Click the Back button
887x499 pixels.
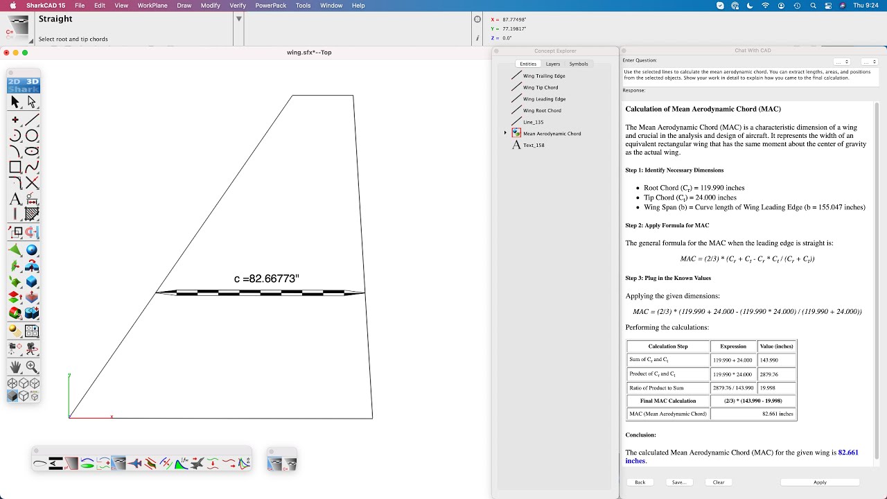pos(640,482)
